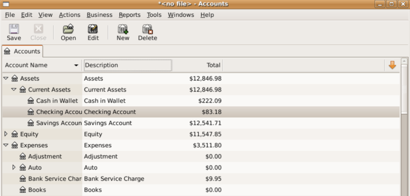Image resolution: width=410 pixels, height=196 pixels.
Task: Collapse the Assets account tree
Action: click(6, 79)
